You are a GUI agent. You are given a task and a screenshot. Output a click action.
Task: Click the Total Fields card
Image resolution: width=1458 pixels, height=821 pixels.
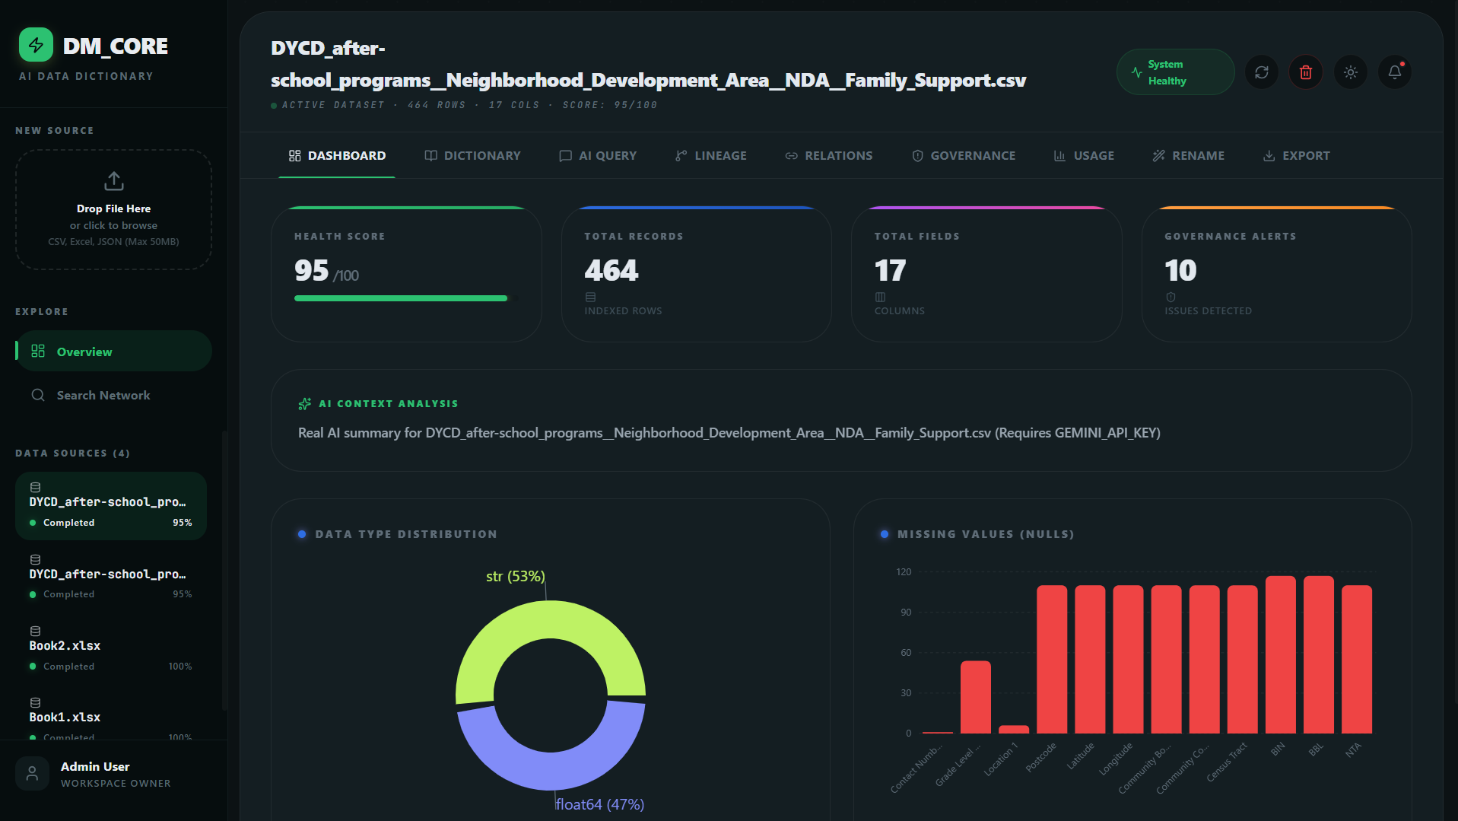tap(986, 274)
